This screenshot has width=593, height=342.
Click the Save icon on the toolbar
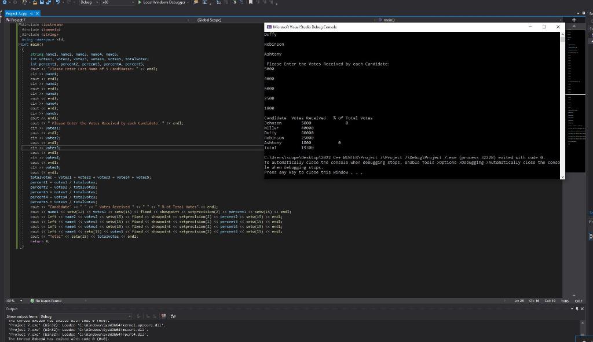point(41,2)
